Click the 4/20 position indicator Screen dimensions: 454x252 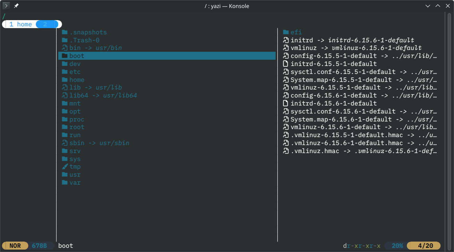pyautogui.click(x=425, y=246)
